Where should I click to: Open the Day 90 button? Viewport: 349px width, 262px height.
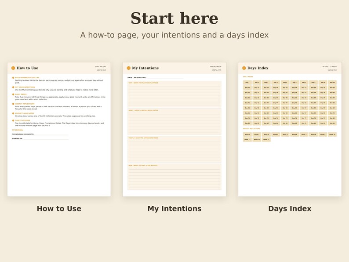click(332, 123)
